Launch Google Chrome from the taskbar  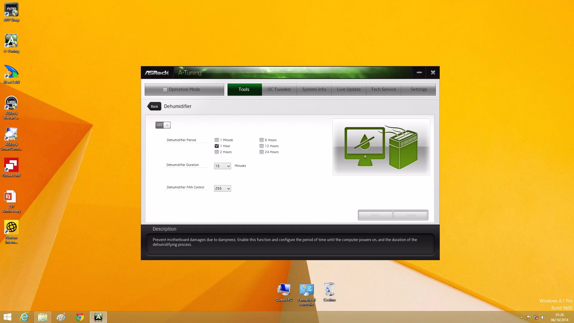80,317
